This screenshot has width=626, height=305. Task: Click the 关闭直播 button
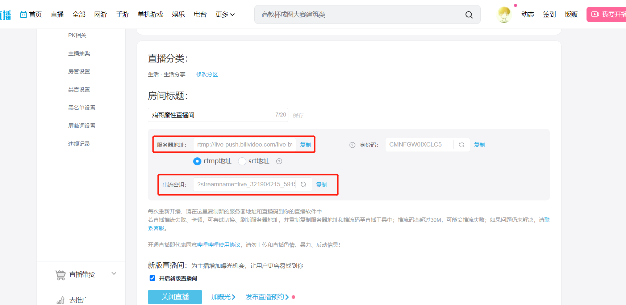pyautogui.click(x=175, y=297)
